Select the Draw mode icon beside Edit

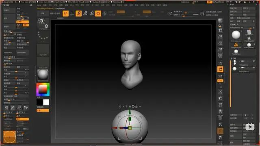[72, 13]
